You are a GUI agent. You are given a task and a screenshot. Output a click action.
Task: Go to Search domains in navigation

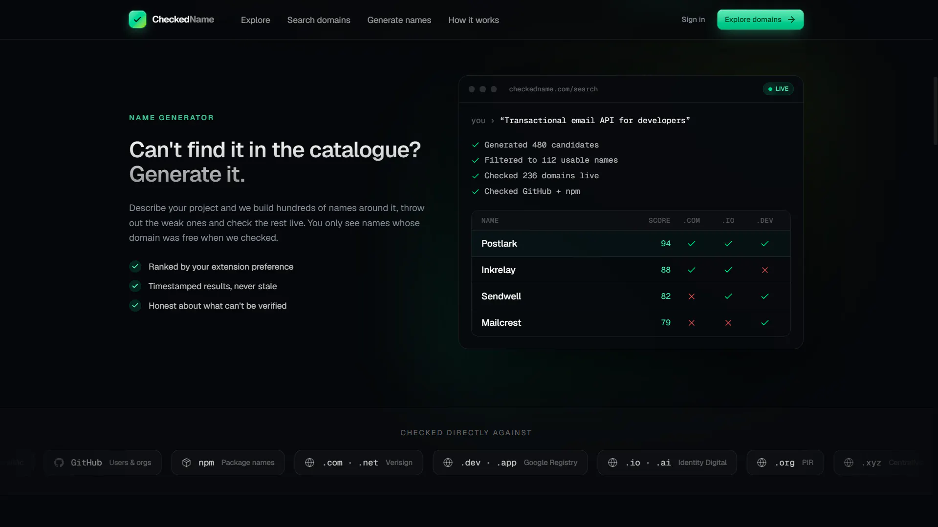click(319, 20)
